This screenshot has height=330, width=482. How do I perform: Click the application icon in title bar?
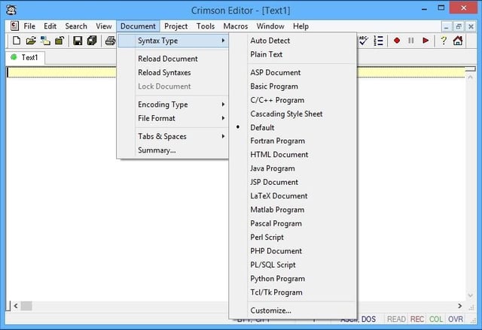(11, 10)
